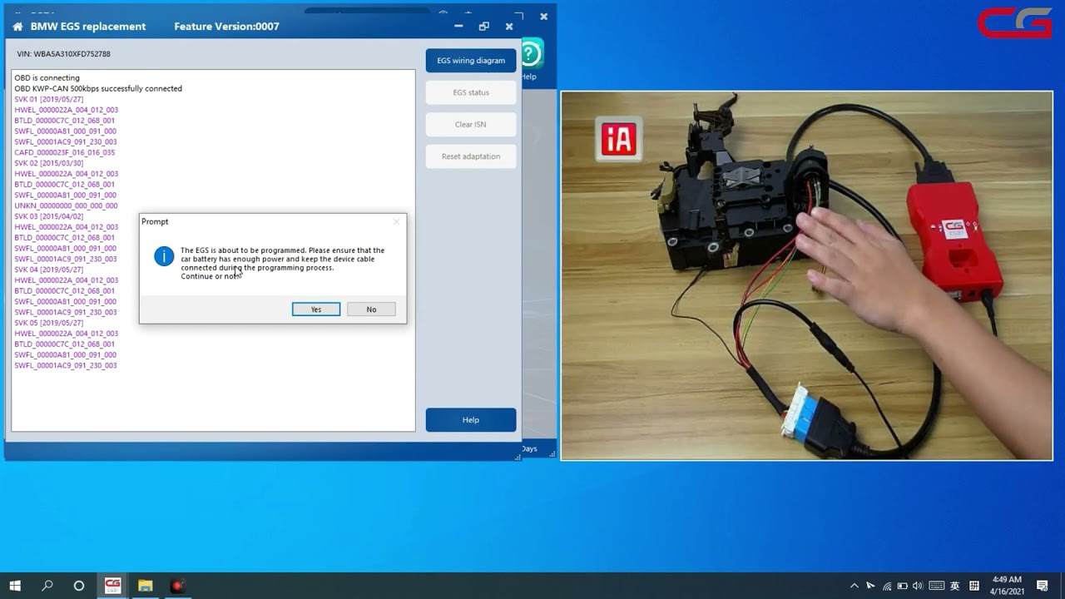Viewport: 1065px width, 599px height.
Task: Click 'OBD KWP-CAN 500kbps successfully connected' line
Action: pos(98,88)
